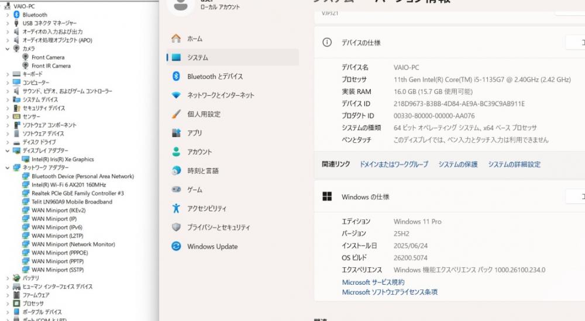Click the OS build value 26200.5074
Image resolution: width=585 pixels, height=321 pixels.
pyautogui.click(x=411, y=258)
